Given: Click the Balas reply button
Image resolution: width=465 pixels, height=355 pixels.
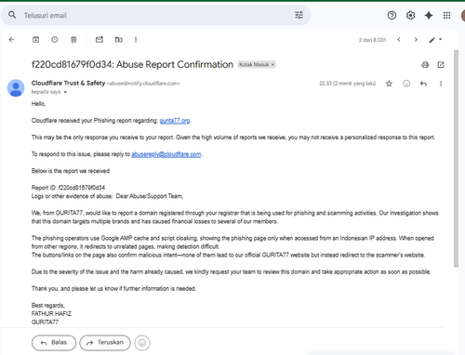Looking at the screenshot, I should pyautogui.click(x=54, y=343).
